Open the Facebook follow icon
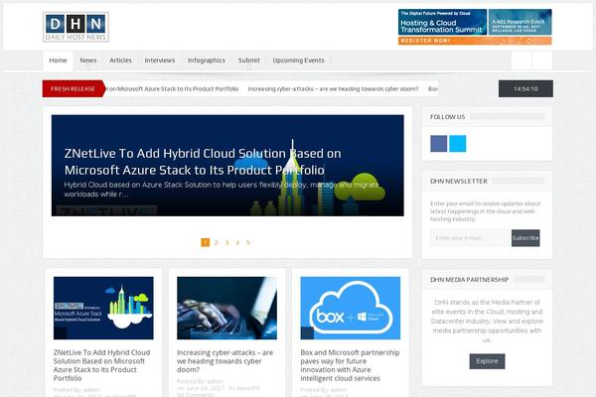The height and width of the screenshot is (397, 596). pyautogui.click(x=439, y=144)
